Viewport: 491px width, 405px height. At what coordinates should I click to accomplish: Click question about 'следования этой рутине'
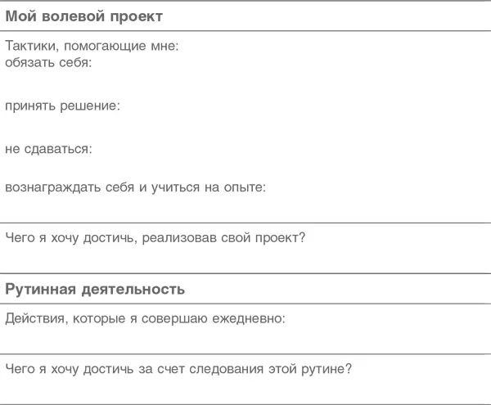[x=178, y=368]
